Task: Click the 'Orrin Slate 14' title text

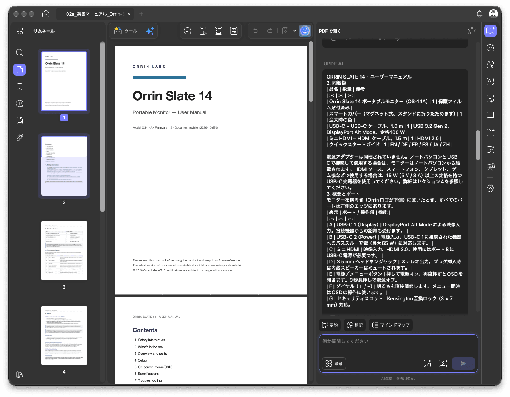Action: tap(172, 96)
